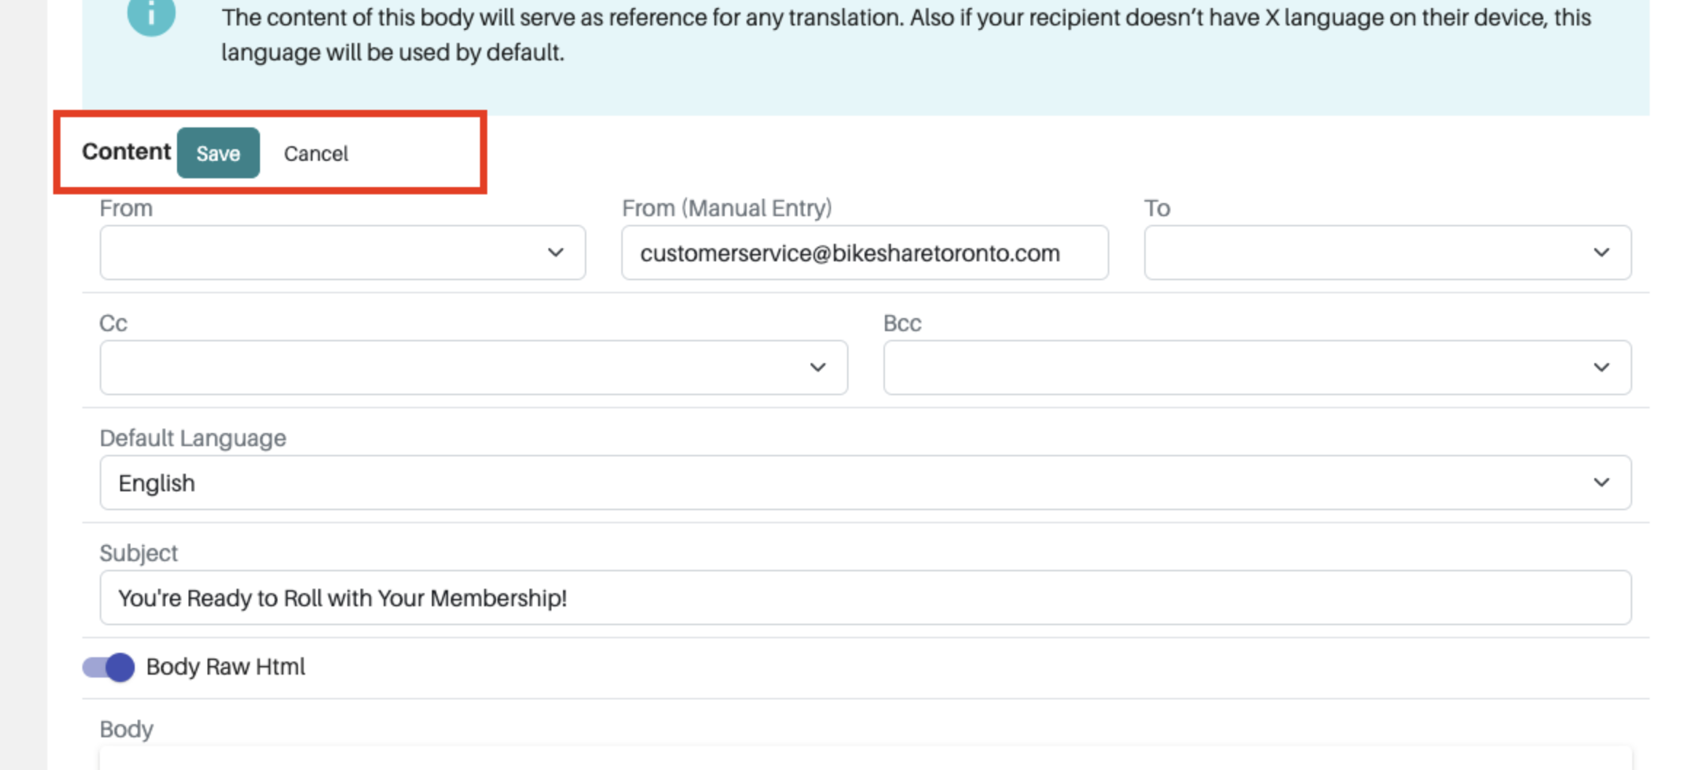Viewport: 1681px width, 770px height.
Task: Save the email content
Action: tap(218, 153)
